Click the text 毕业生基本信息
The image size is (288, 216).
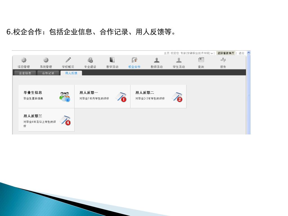coord(33,98)
